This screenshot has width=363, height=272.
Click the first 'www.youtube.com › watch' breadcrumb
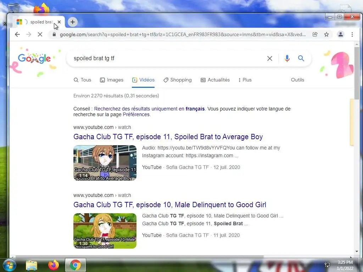102,127
